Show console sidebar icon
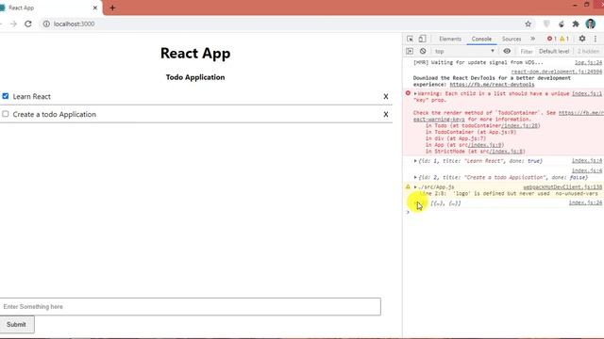The height and width of the screenshot is (339, 604). click(x=410, y=51)
